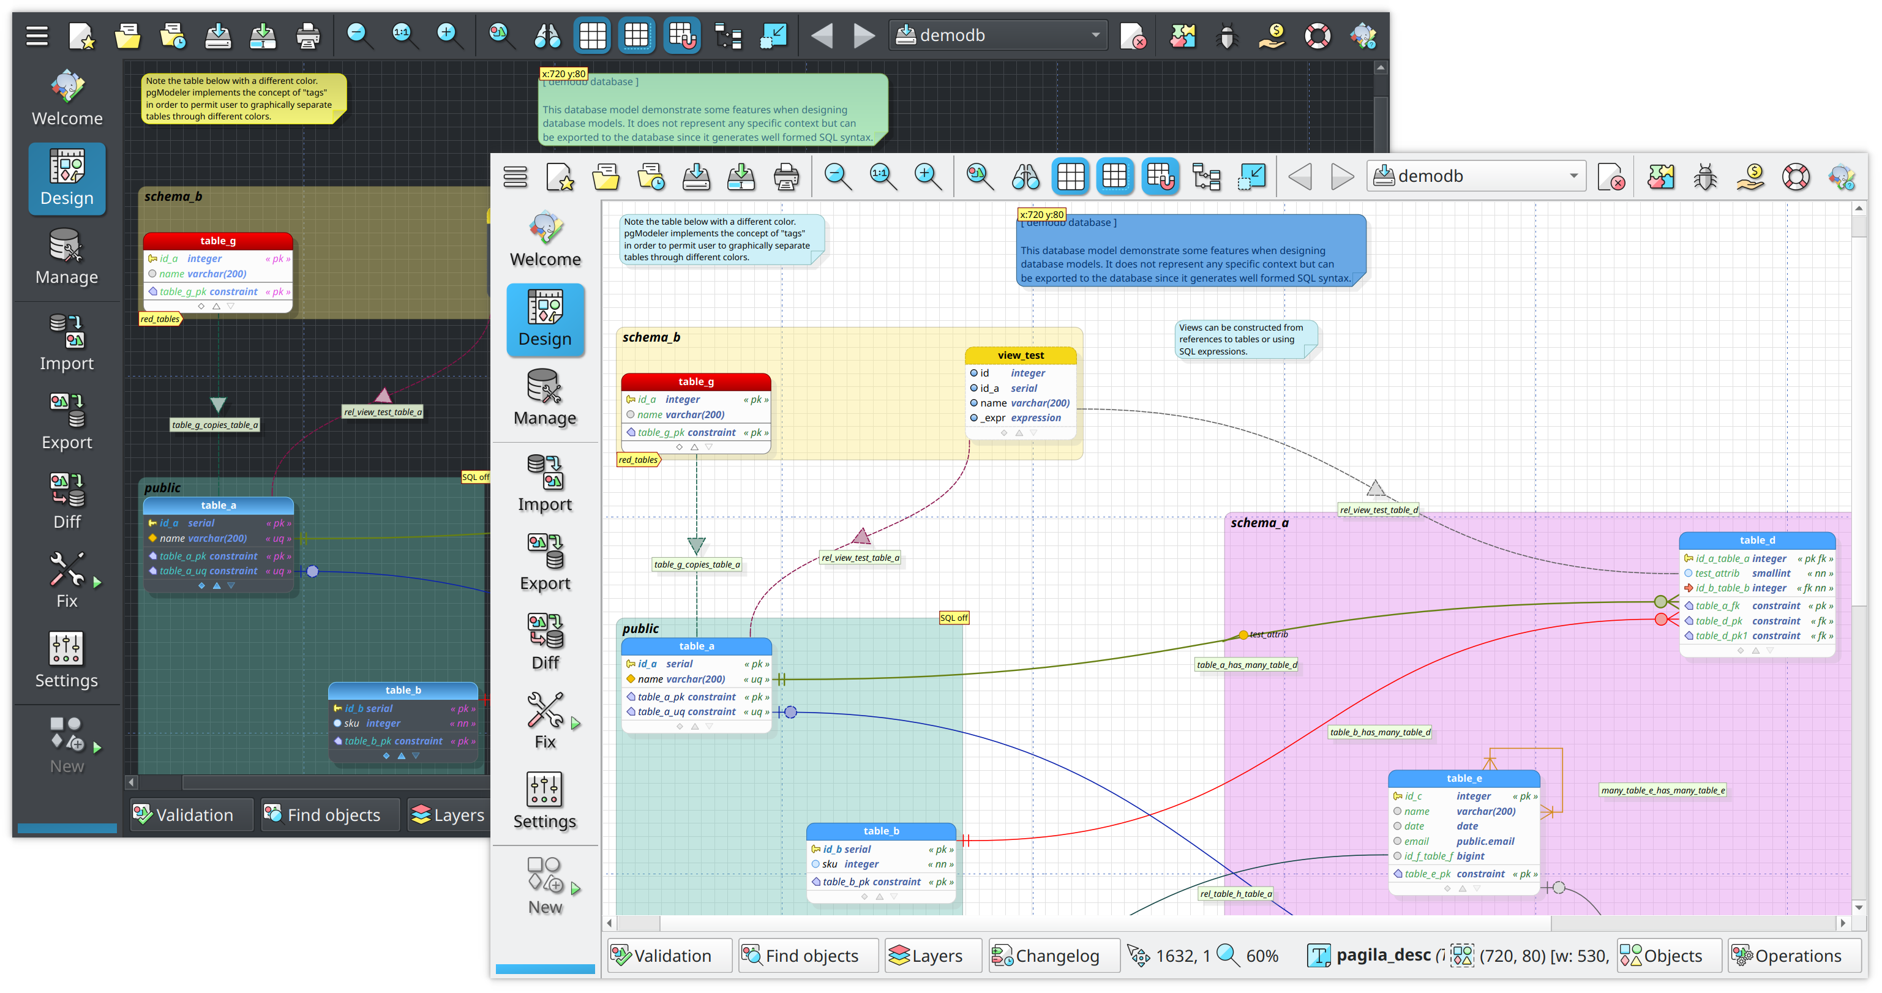Click red_tables tag label in light canvas
The width and height of the screenshot is (1882, 993).
point(638,460)
